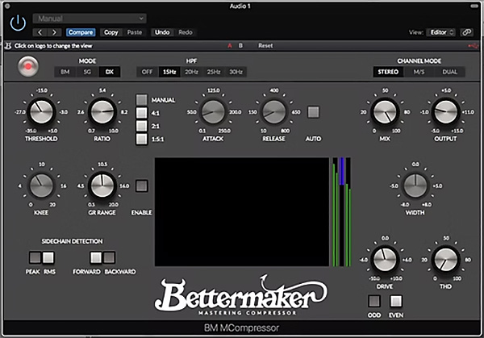The image size is (484, 338).
Task: Click the Paste button
Action: [135, 32]
